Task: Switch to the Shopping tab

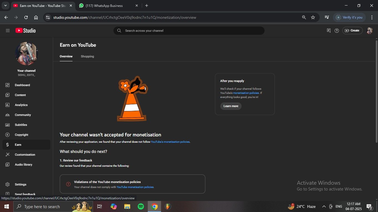Action: coord(87,56)
